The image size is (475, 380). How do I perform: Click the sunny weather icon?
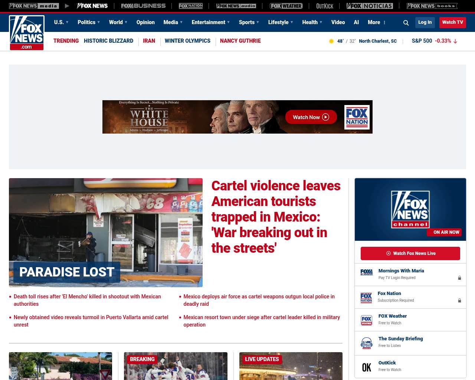point(331,41)
